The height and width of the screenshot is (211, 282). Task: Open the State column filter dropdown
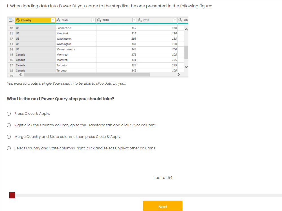[93, 20]
